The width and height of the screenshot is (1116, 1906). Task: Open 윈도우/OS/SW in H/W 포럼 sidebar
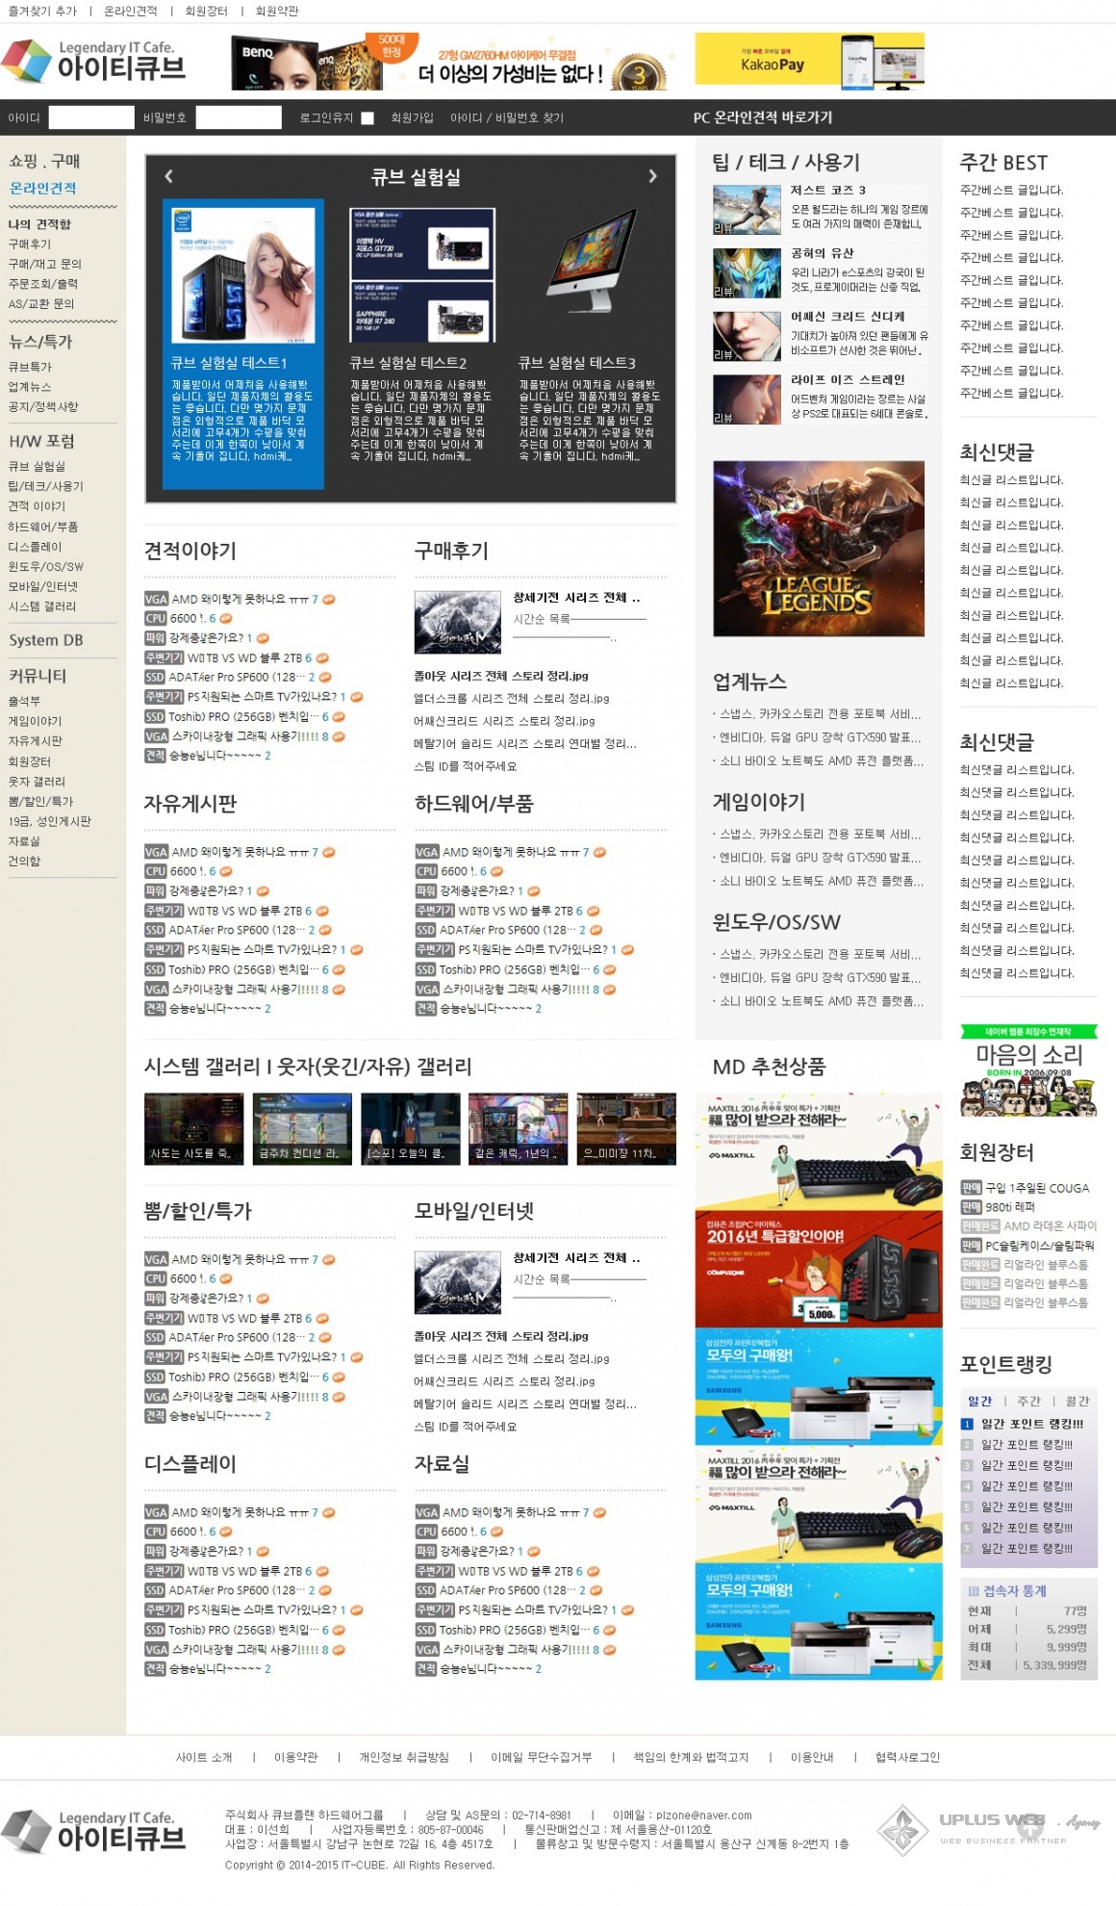(45, 566)
